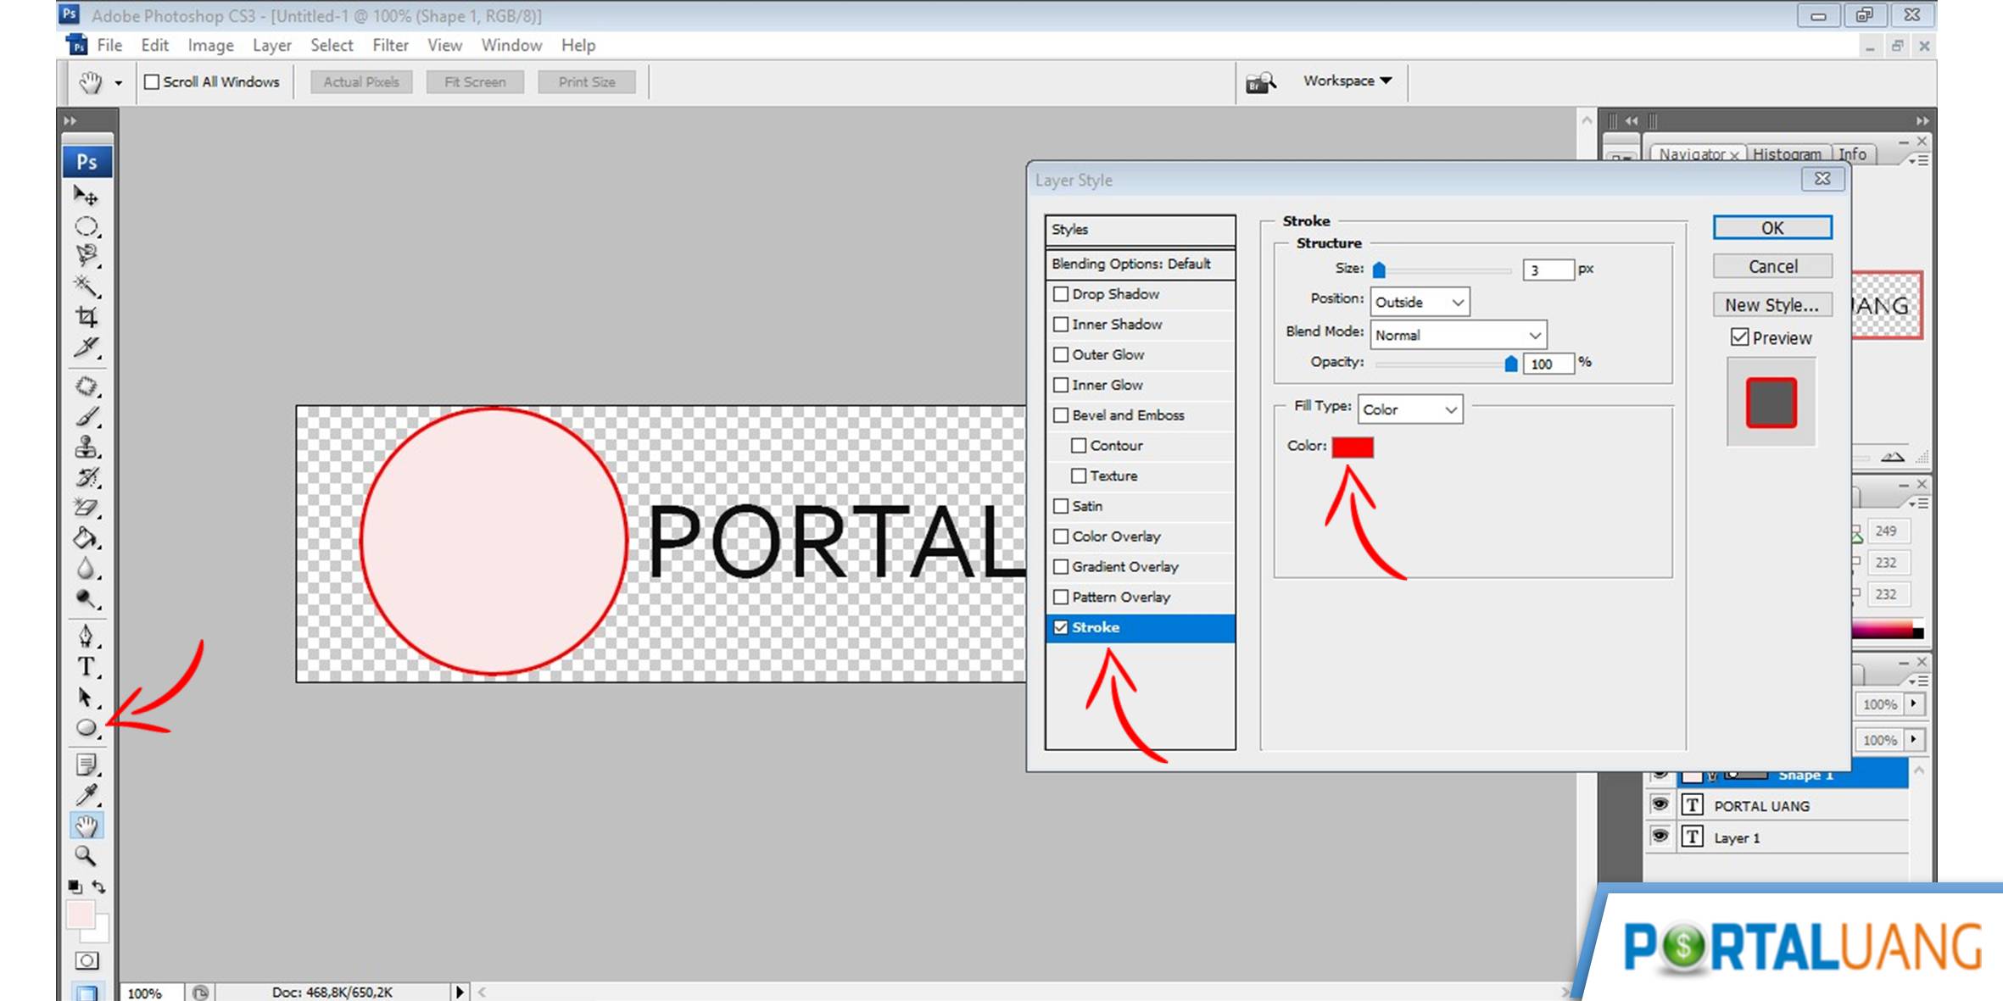Enable the Drop Shadow checkbox
This screenshot has width=2003, height=1001.
(x=1063, y=293)
